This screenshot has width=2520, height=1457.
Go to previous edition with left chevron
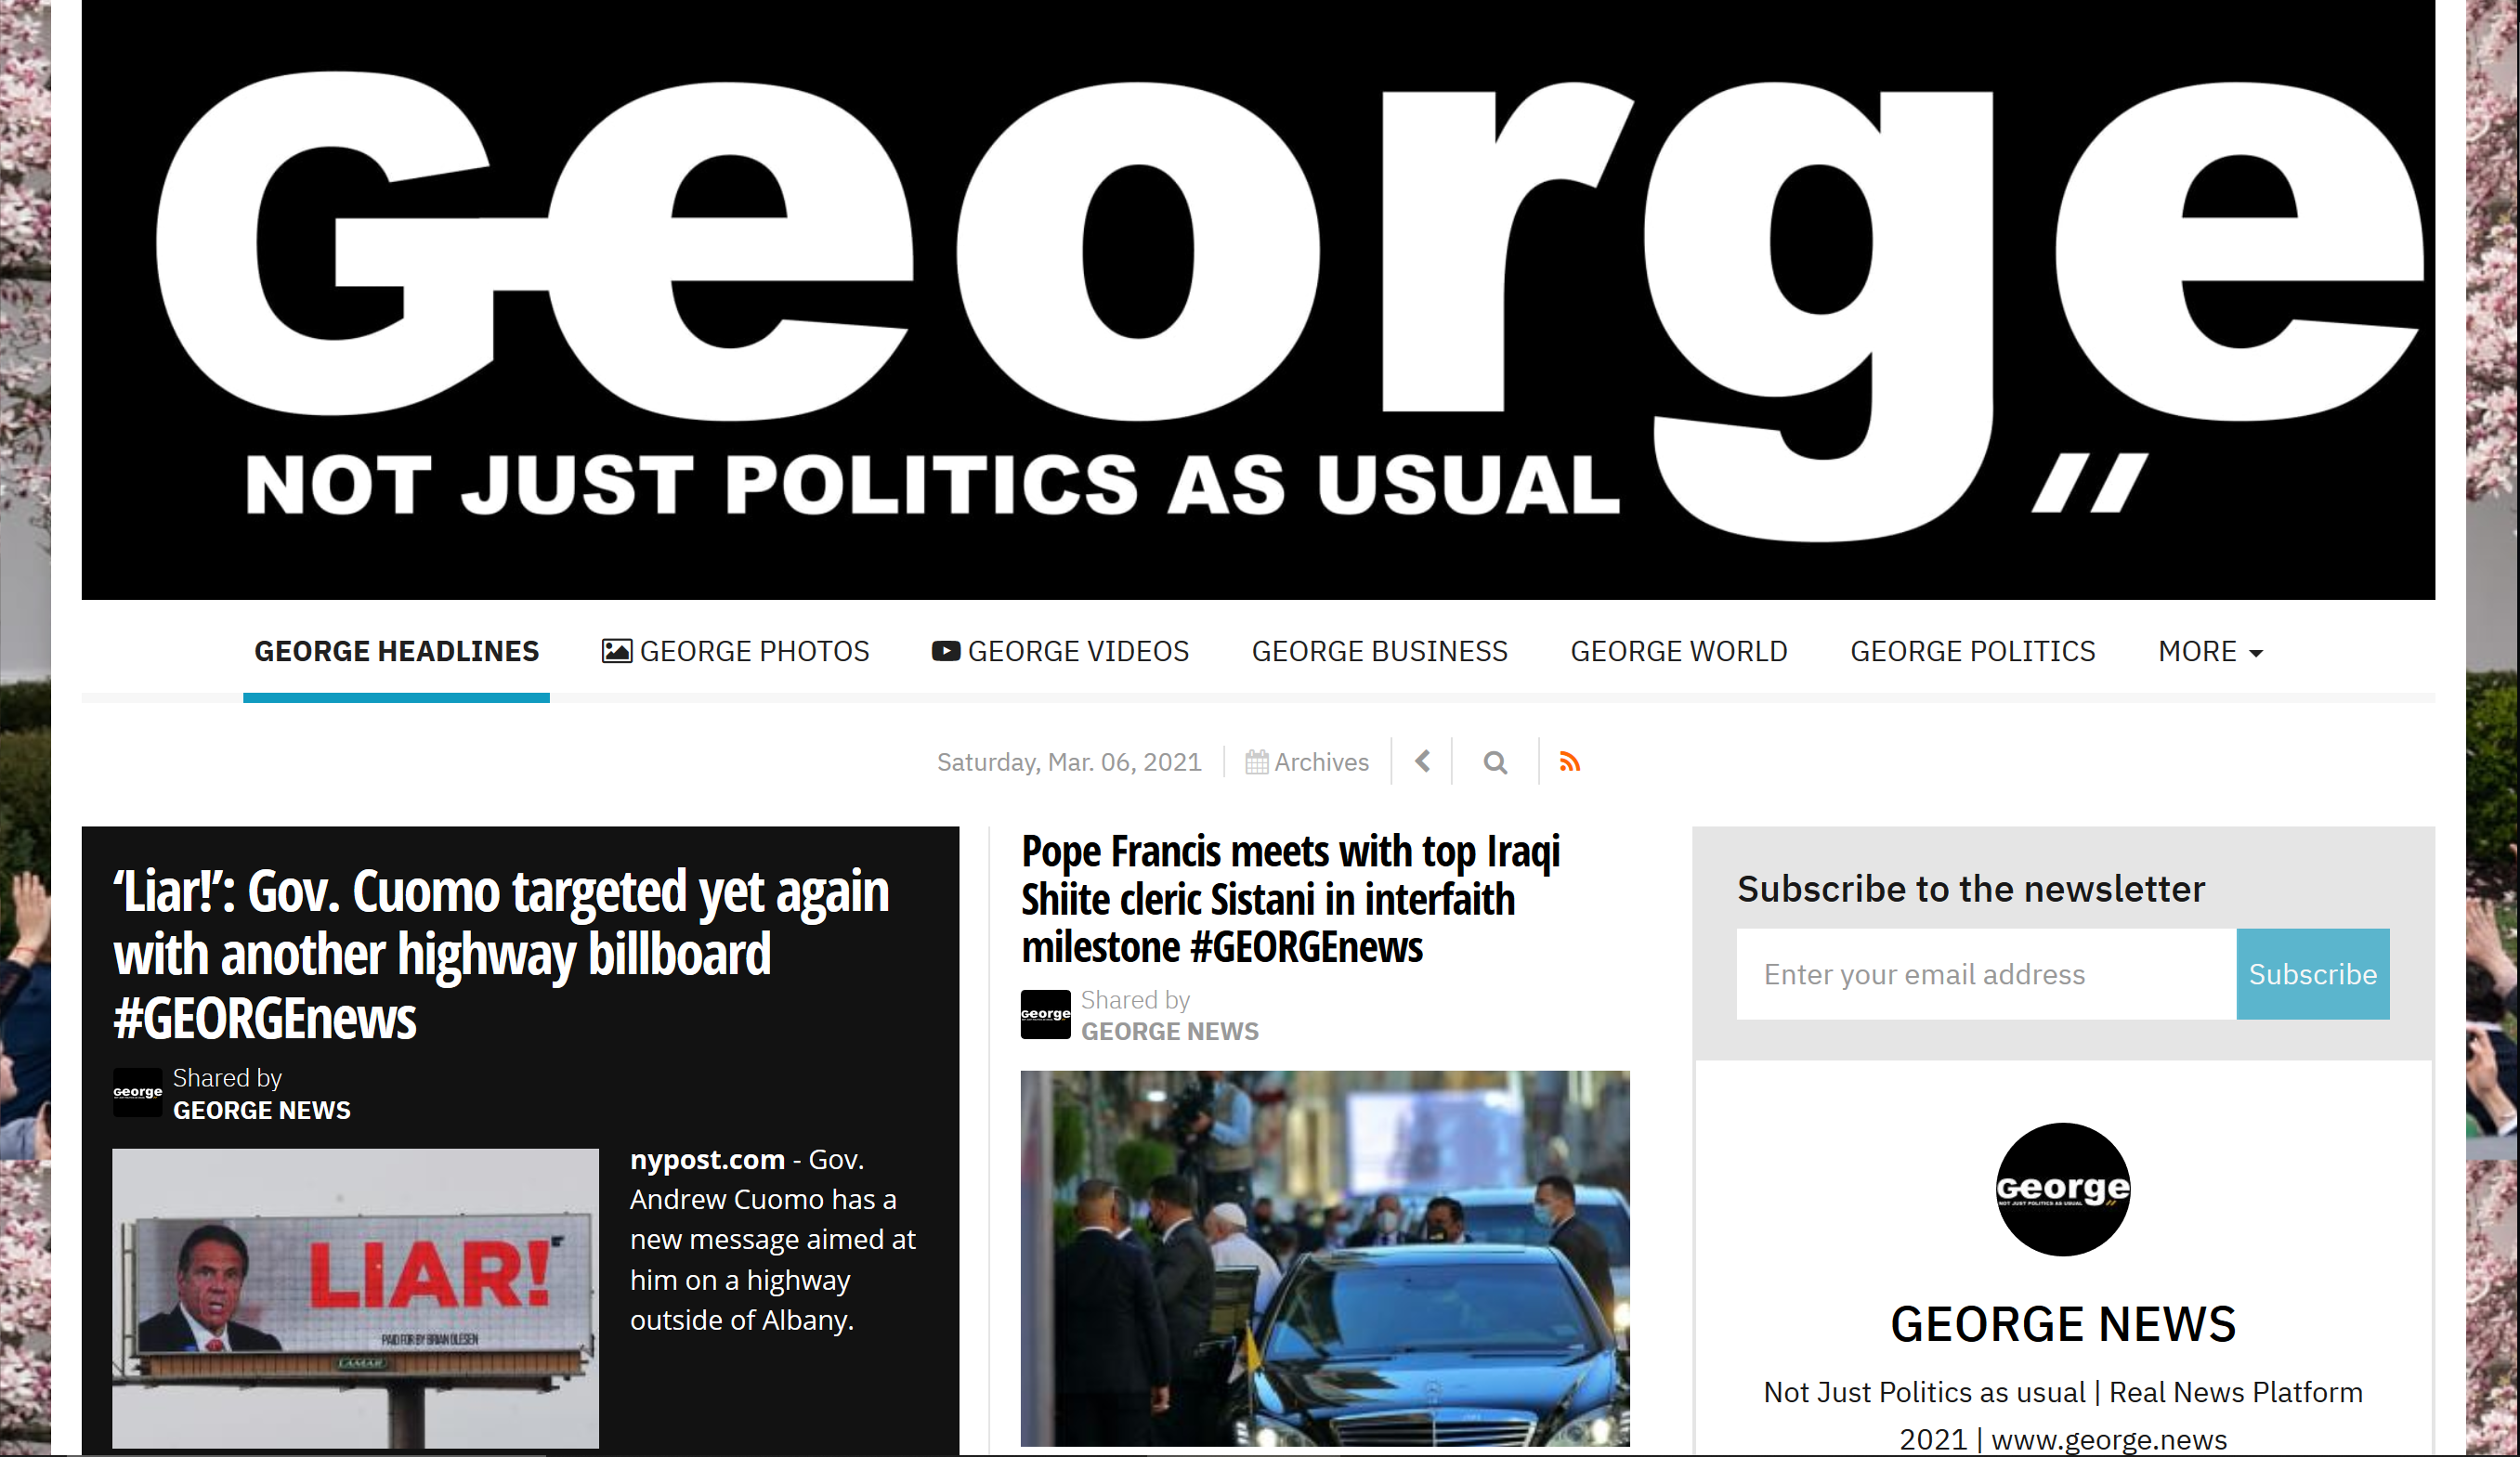point(1422,762)
